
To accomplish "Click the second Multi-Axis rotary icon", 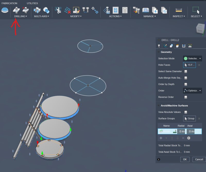I will pyautogui.click(x=46, y=10).
